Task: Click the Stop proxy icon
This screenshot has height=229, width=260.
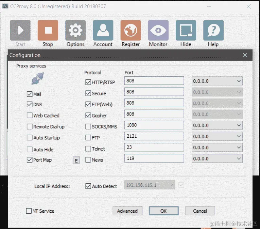Action: click(48, 30)
